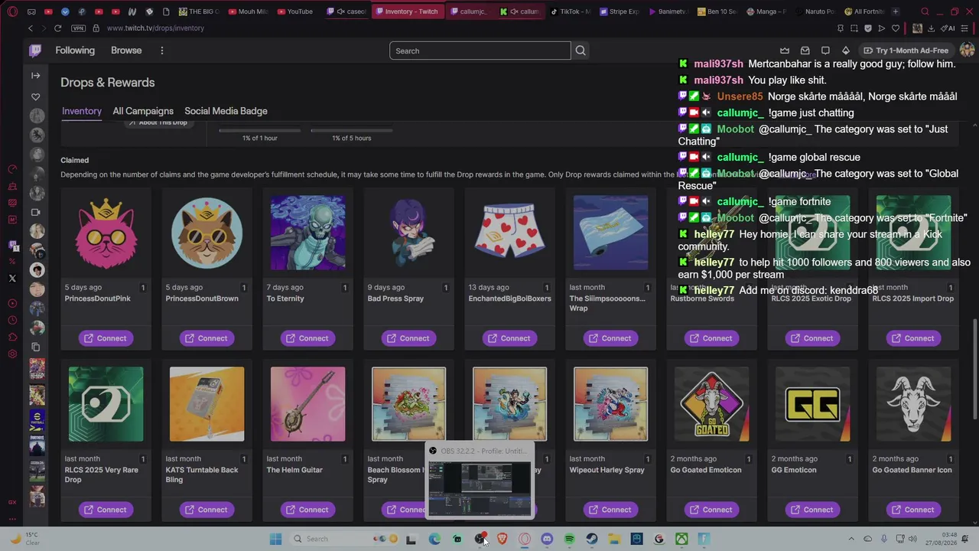Open Brave browser from the taskbar
Screen dimensions: 979x551
503,539
